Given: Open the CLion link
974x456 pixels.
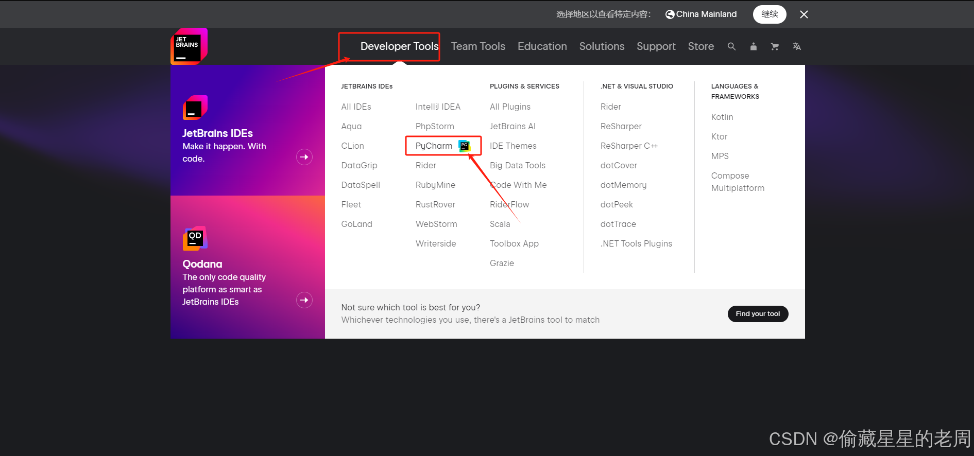Looking at the screenshot, I should click(352, 146).
